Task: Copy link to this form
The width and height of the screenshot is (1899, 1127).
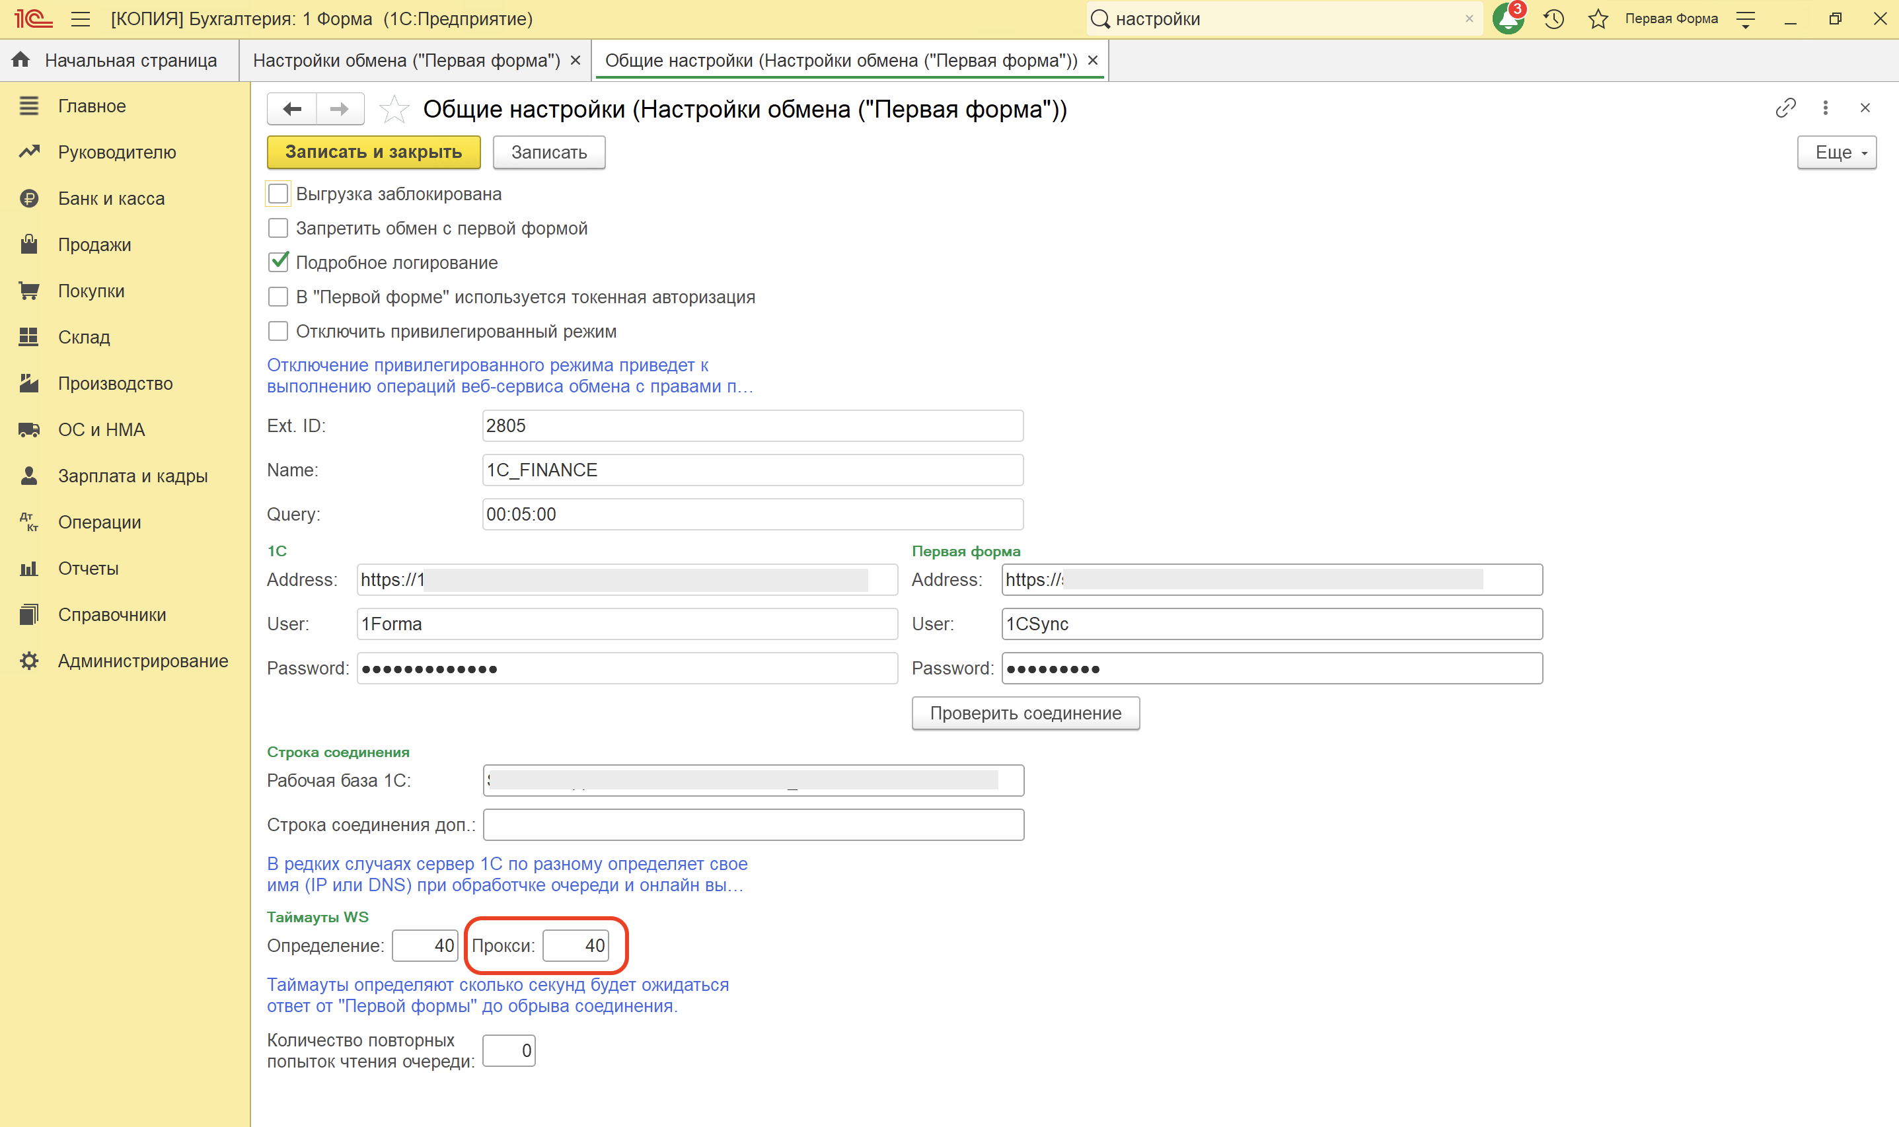Action: [1786, 108]
